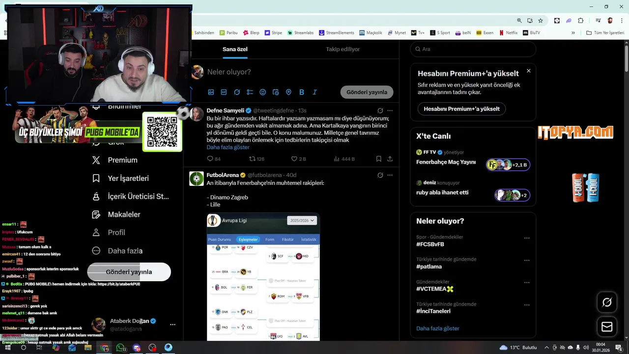Click the sidebar Gönderi yayınla button
629x354 pixels.
(x=129, y=272)
